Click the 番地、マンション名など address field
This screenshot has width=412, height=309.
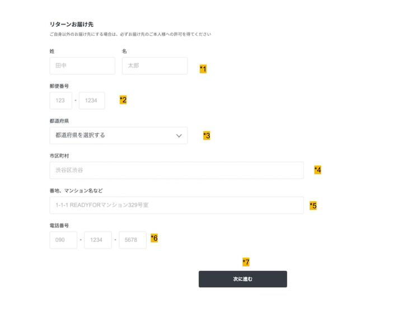point(176,205)
